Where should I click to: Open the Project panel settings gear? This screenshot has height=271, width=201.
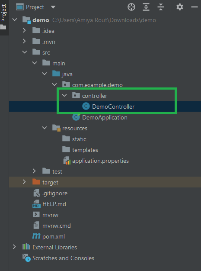180,7
